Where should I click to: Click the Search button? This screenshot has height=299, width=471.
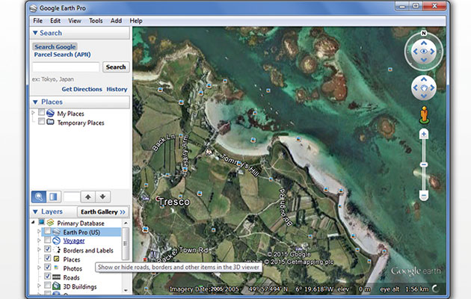tap(116, 67)
